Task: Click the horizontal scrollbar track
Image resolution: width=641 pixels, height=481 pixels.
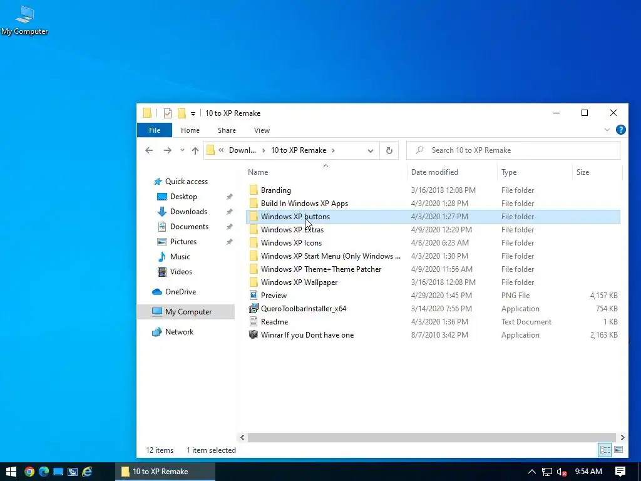Action: (432, 437)
